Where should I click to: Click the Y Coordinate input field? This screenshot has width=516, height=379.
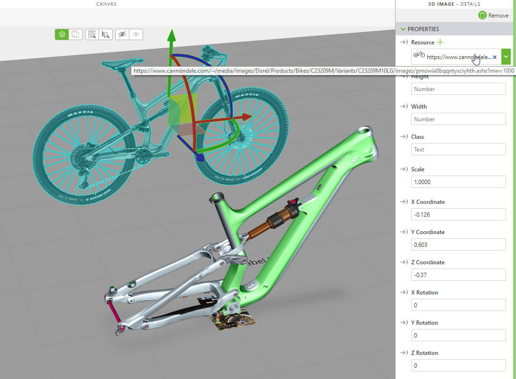coord(458,244)
